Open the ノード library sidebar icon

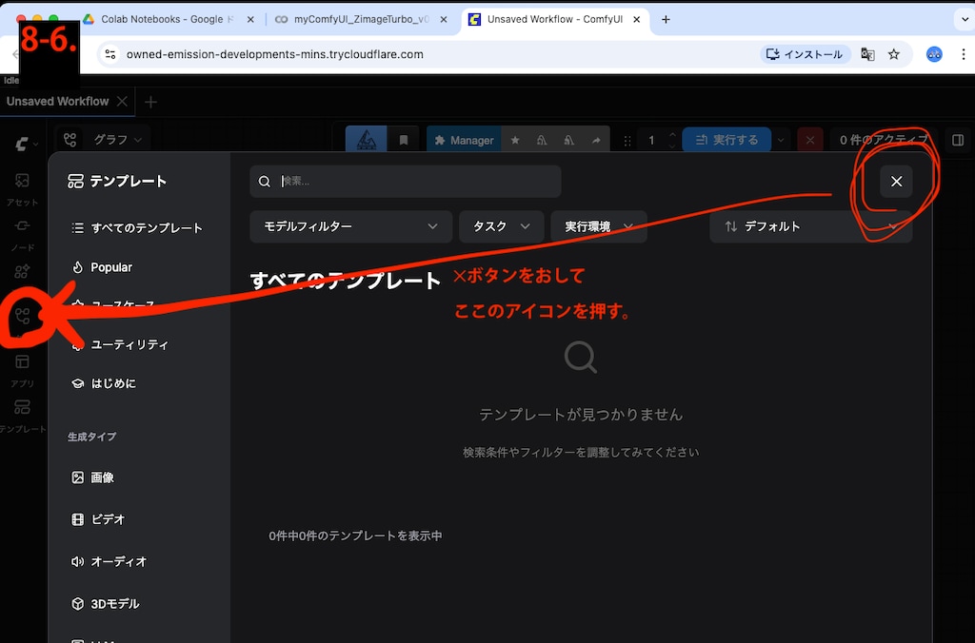(21, 225)
